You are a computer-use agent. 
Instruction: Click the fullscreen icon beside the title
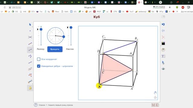163,17
